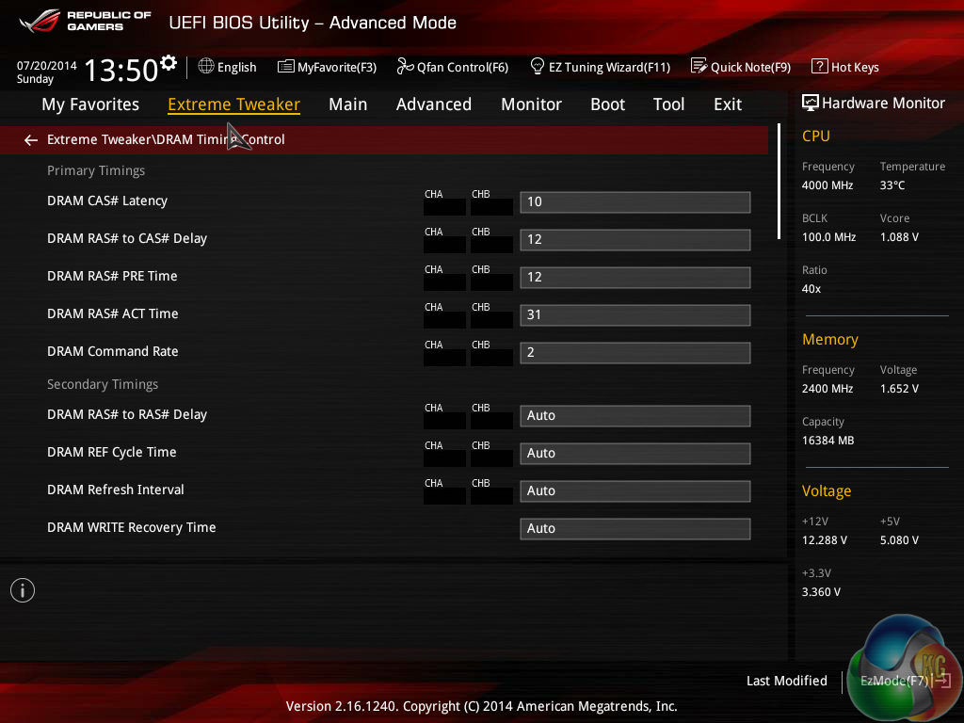Click the globe language icon

[x=206, y=67]
